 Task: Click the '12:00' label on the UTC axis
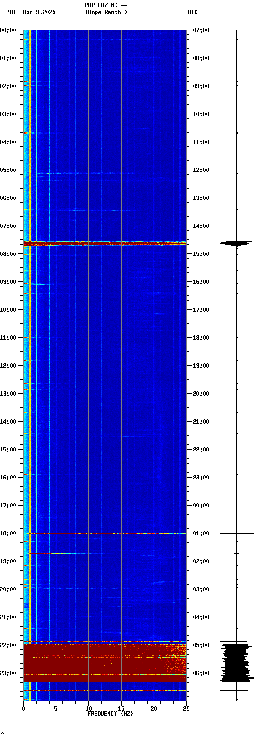201,170
